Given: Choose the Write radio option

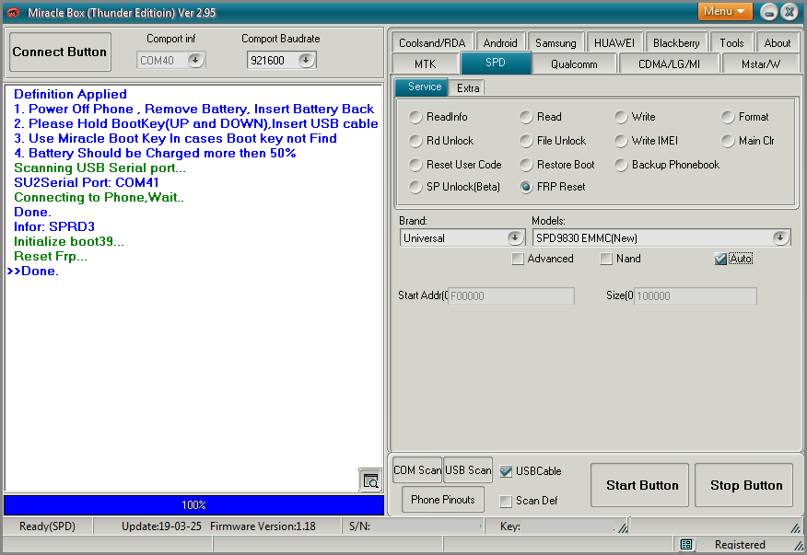Looking at the screenshot, I should click(621, 117).
